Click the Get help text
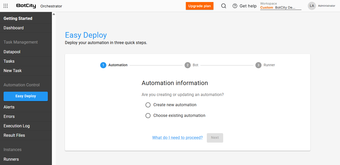The height and width of the screenshot is (165, 340). click(x=248, y=6)
